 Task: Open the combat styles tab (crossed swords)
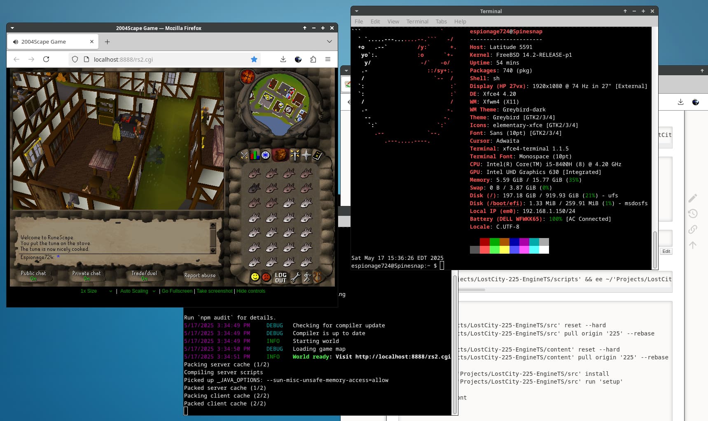coord(244,155)
